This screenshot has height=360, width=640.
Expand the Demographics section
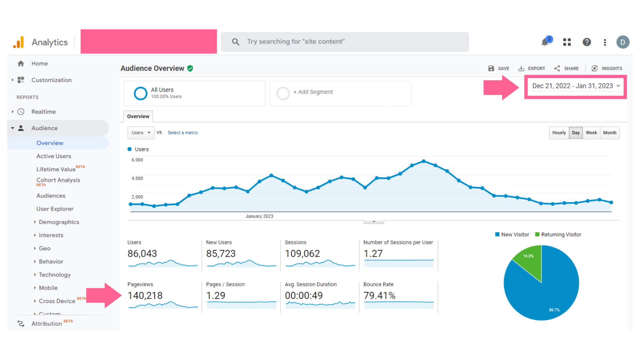pyautogui.click(x=59, y=222)
